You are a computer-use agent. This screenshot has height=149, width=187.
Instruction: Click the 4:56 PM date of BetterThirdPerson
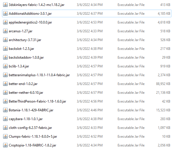click(90, 101)
